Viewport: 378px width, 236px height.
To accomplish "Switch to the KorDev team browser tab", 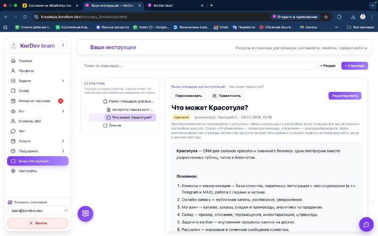I will [x=175, y=5].
